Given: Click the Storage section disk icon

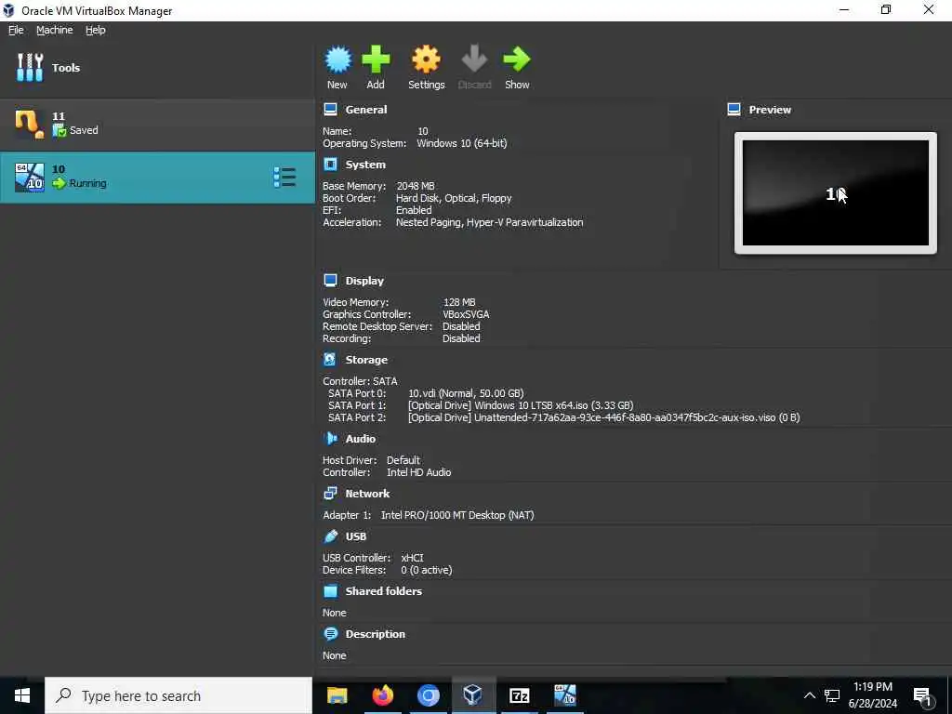Looking at the screenshot, I should 330,360.
